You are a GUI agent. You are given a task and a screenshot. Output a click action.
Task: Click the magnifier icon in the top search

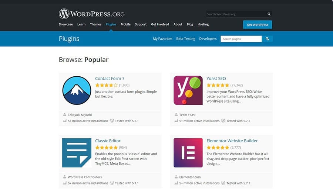269,14
